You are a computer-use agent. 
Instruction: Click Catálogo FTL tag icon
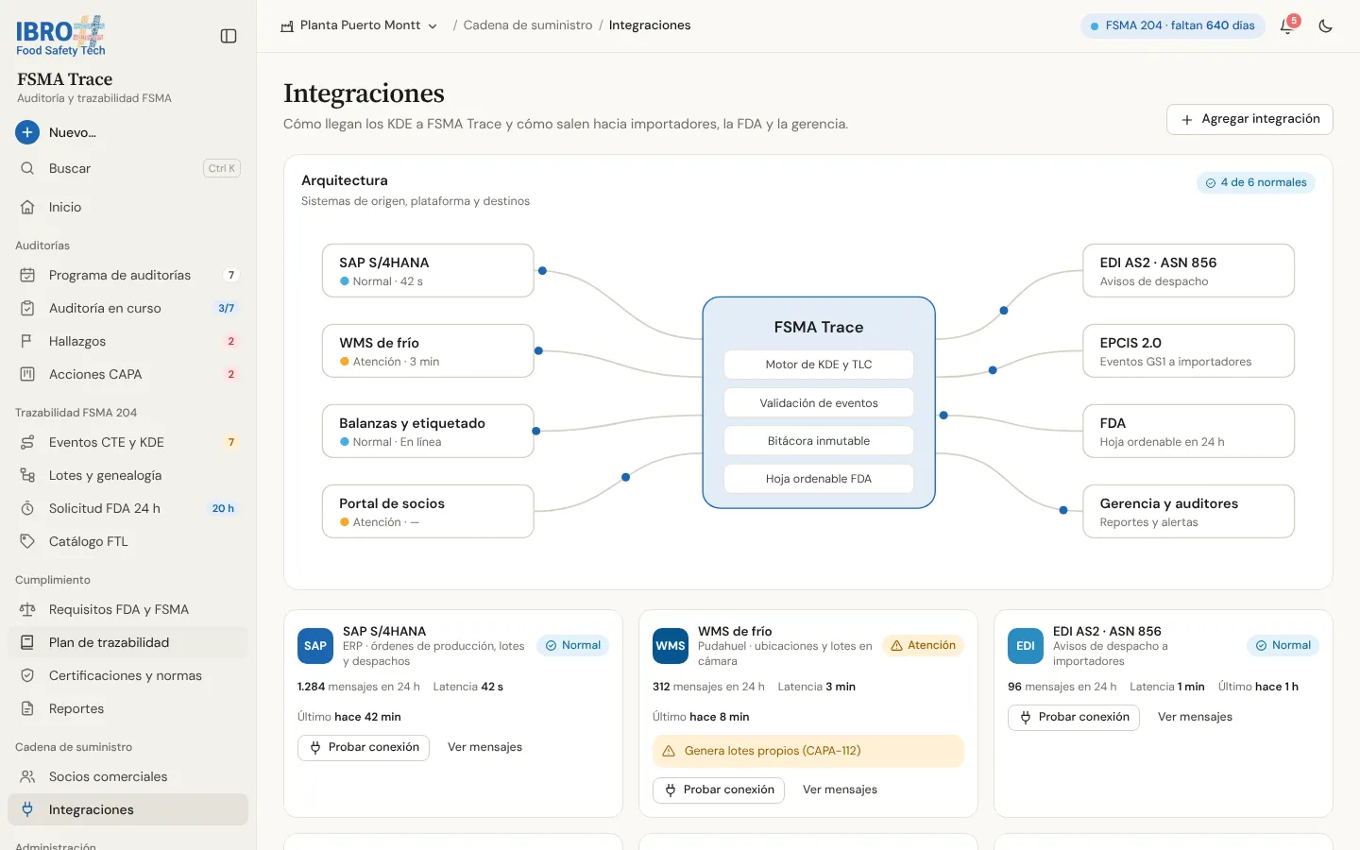pyautogui.click(x=27, y=541)
